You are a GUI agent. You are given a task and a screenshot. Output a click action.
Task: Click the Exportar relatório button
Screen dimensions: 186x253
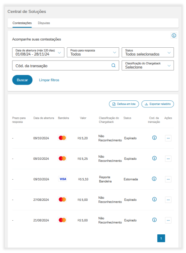point(158,104)
